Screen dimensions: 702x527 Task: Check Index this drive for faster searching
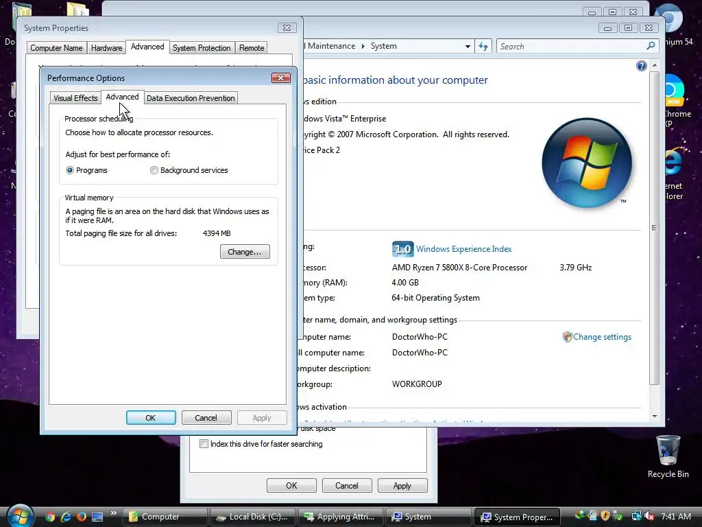pos(204,444)
